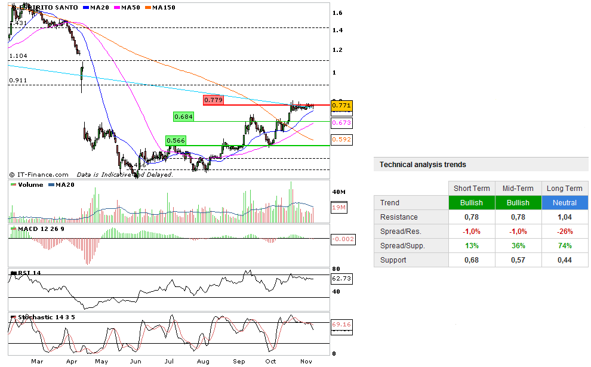Screen dimensions: 591x367
Task: Select the Long Term column header
Action: point(565,189)
